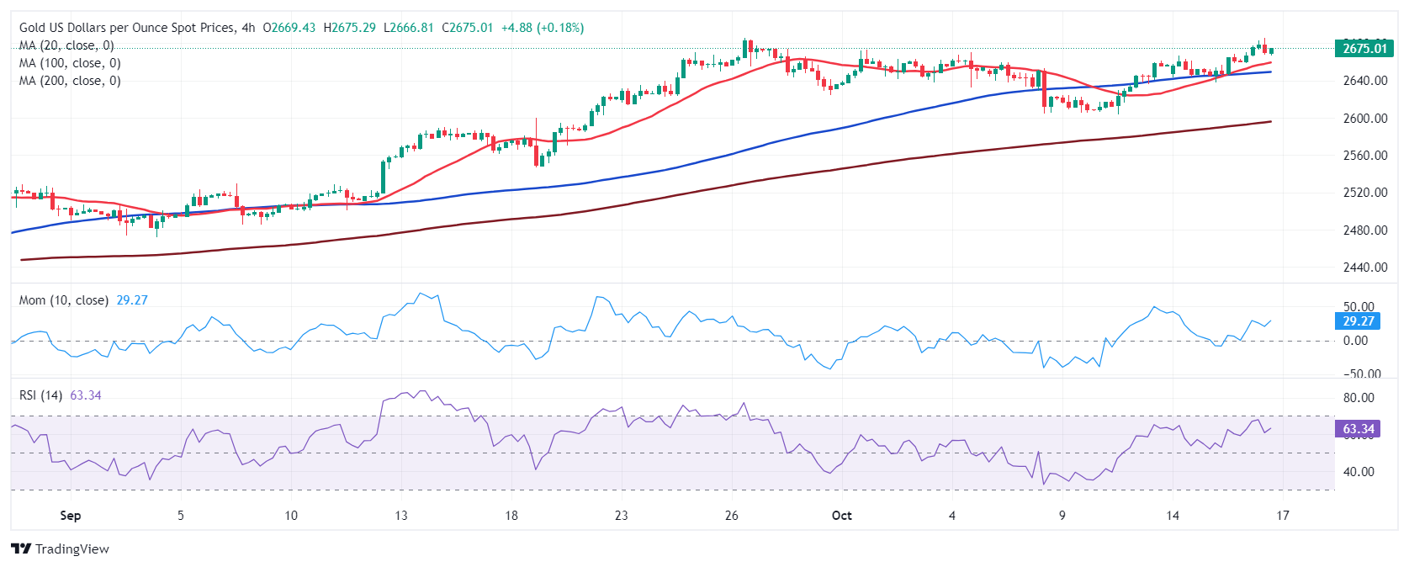Click the 2600.00 price axis label
The width and height of the screenshot is (1409, 567).
point(1365,119)
